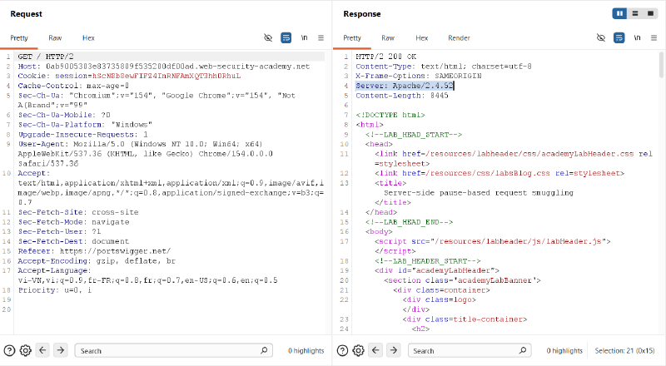
Task: Open settings gear in Request search bar
Action: (x=26, y=351)
